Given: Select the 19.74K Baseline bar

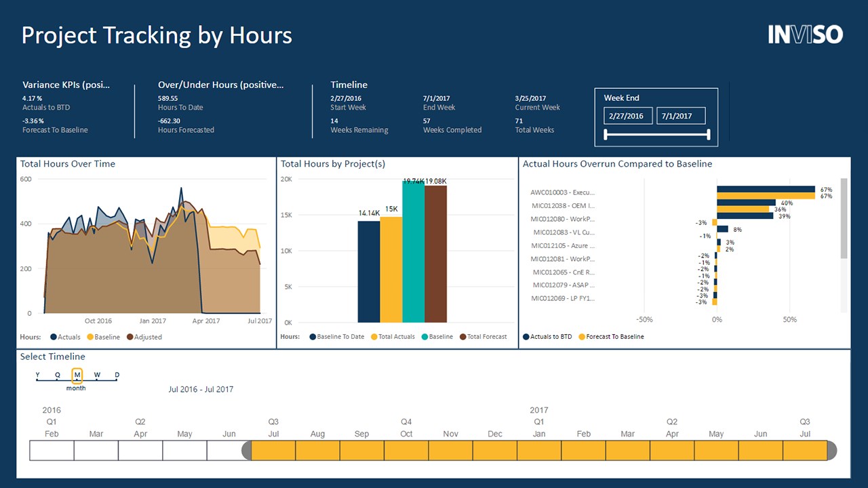Looking at the screenshot, I should point(413,251).
